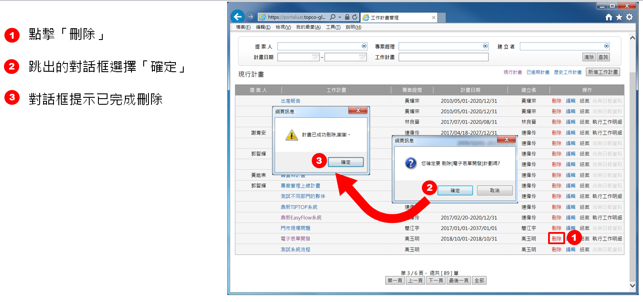643x302 pixels.
Task: Click the 下一頁 pagination button
Action: click(x=436, y=281)
